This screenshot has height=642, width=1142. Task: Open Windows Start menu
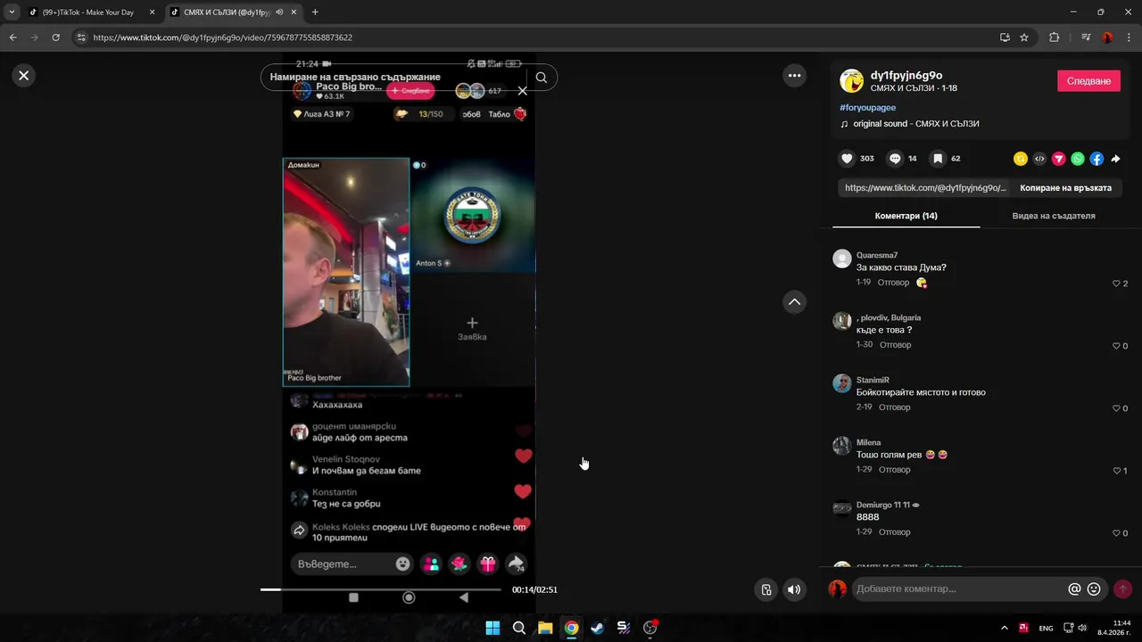[492, 628]
